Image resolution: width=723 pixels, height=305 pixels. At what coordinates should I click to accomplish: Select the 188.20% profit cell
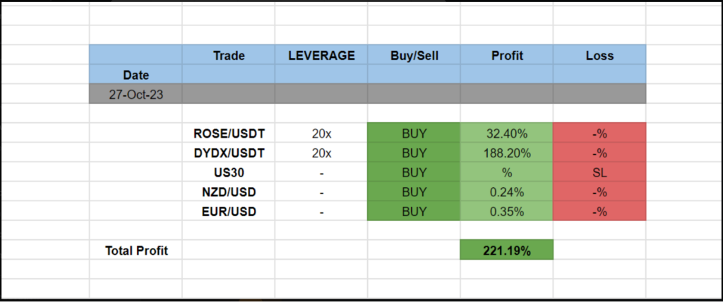506,152
